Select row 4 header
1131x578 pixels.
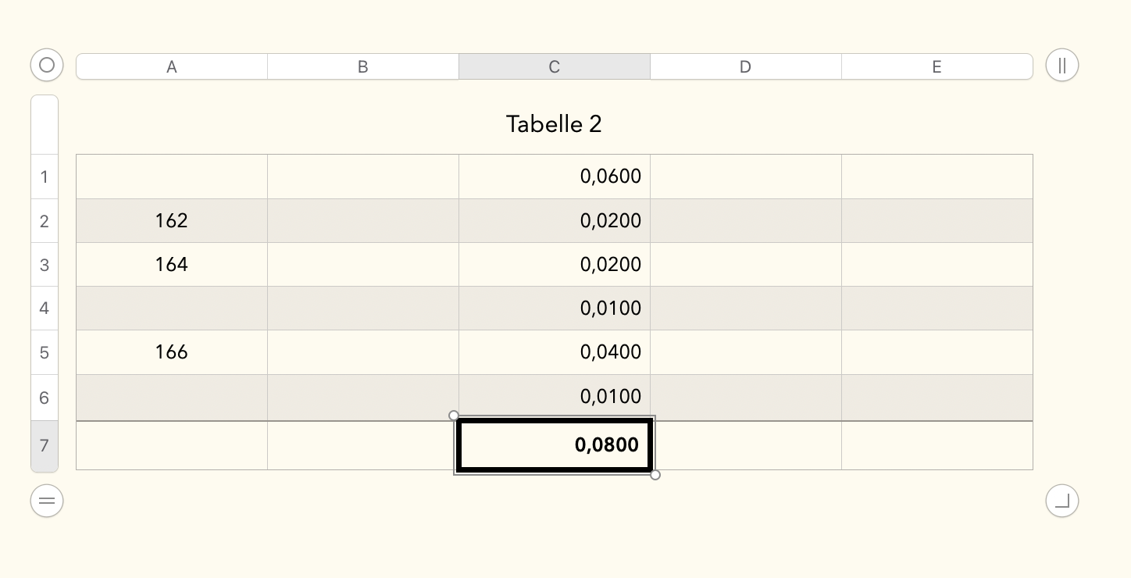[x=45, y=309]
